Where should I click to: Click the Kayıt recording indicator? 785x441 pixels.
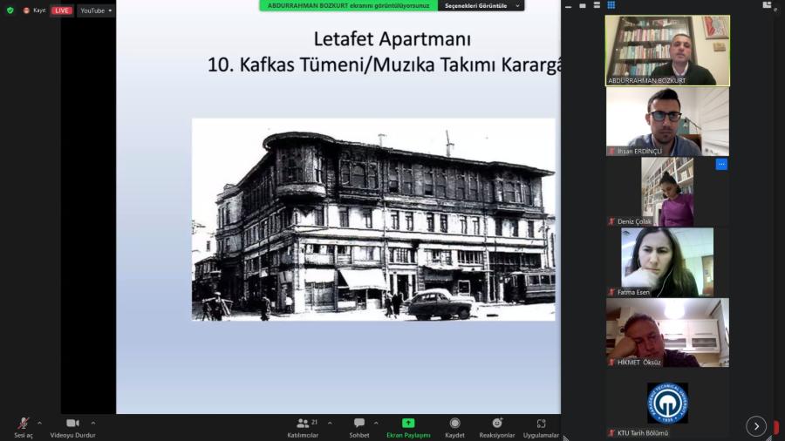(34, 10)
